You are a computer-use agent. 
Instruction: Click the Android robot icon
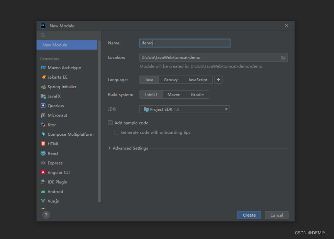point(43,191)
